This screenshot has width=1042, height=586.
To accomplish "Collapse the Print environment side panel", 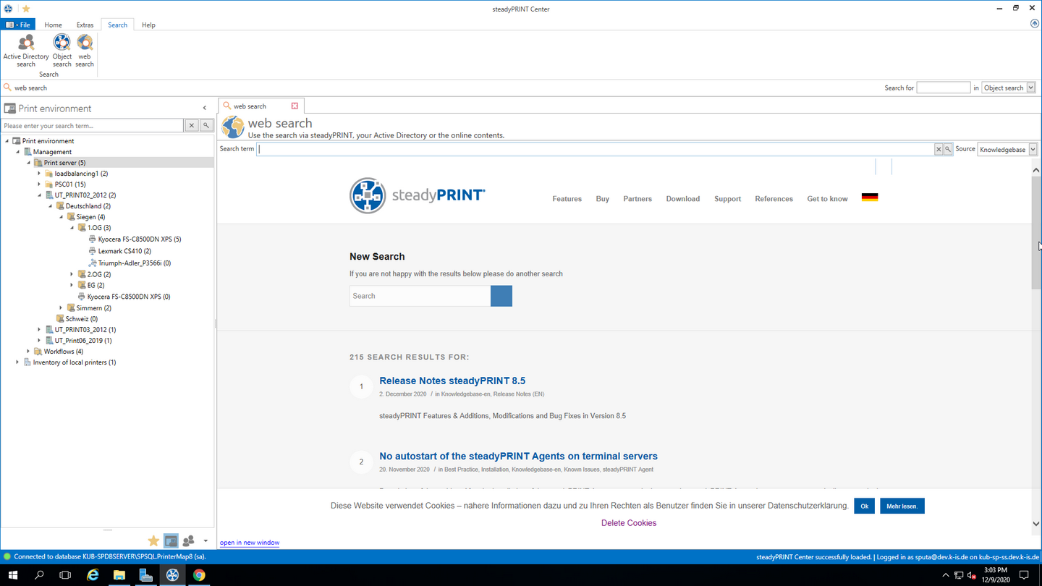I will coord(204,108).
